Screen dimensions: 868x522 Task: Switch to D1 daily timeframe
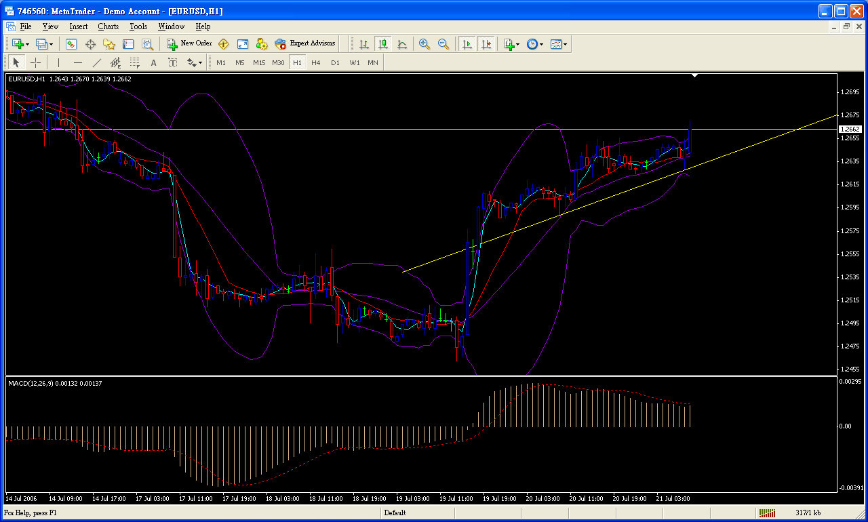point(335,62)
